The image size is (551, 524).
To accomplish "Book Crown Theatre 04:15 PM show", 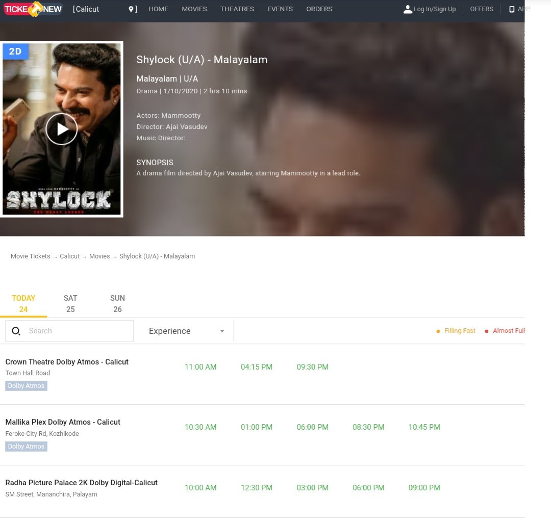I will point(257,367).
